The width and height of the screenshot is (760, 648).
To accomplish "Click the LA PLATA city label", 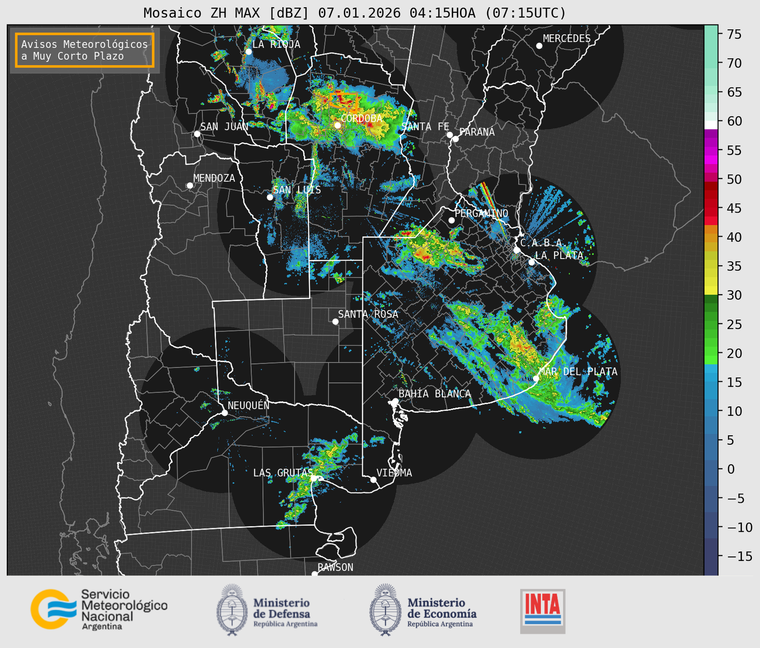I will (x=559, y=255).
